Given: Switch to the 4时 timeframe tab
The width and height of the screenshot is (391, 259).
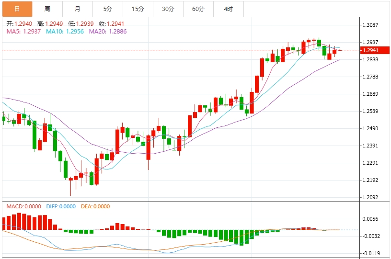Looking at the screenshot, I should point(228,9).
